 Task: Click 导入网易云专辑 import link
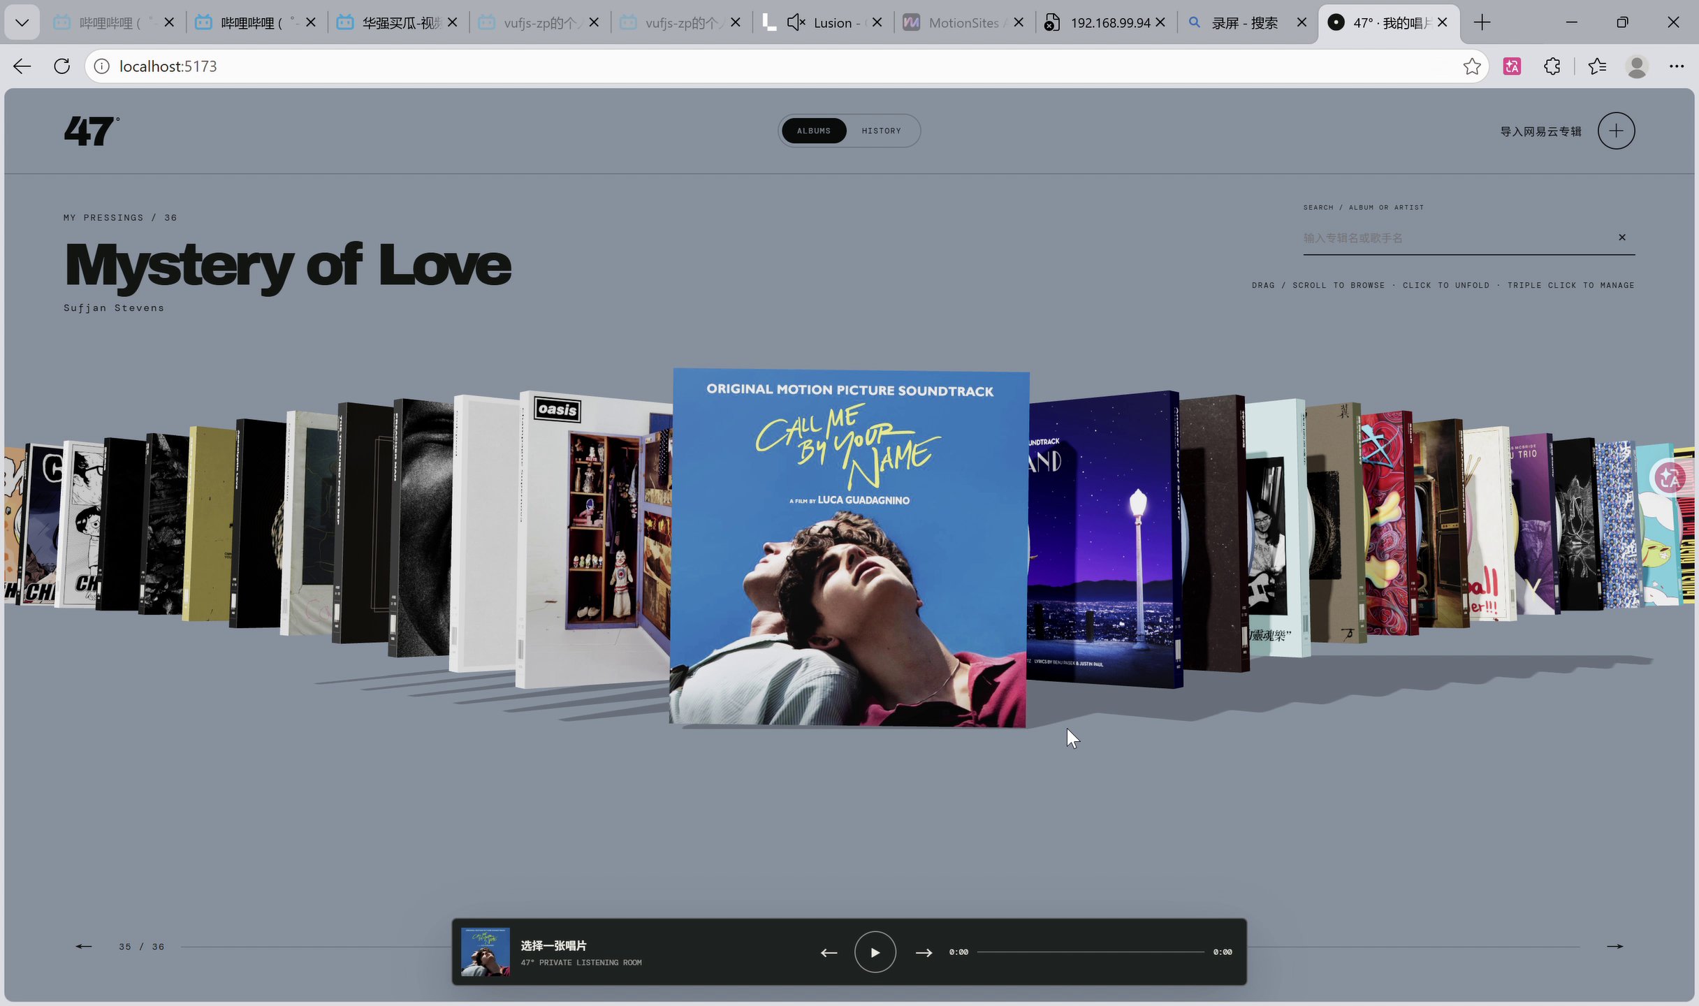click(1540, 131)
